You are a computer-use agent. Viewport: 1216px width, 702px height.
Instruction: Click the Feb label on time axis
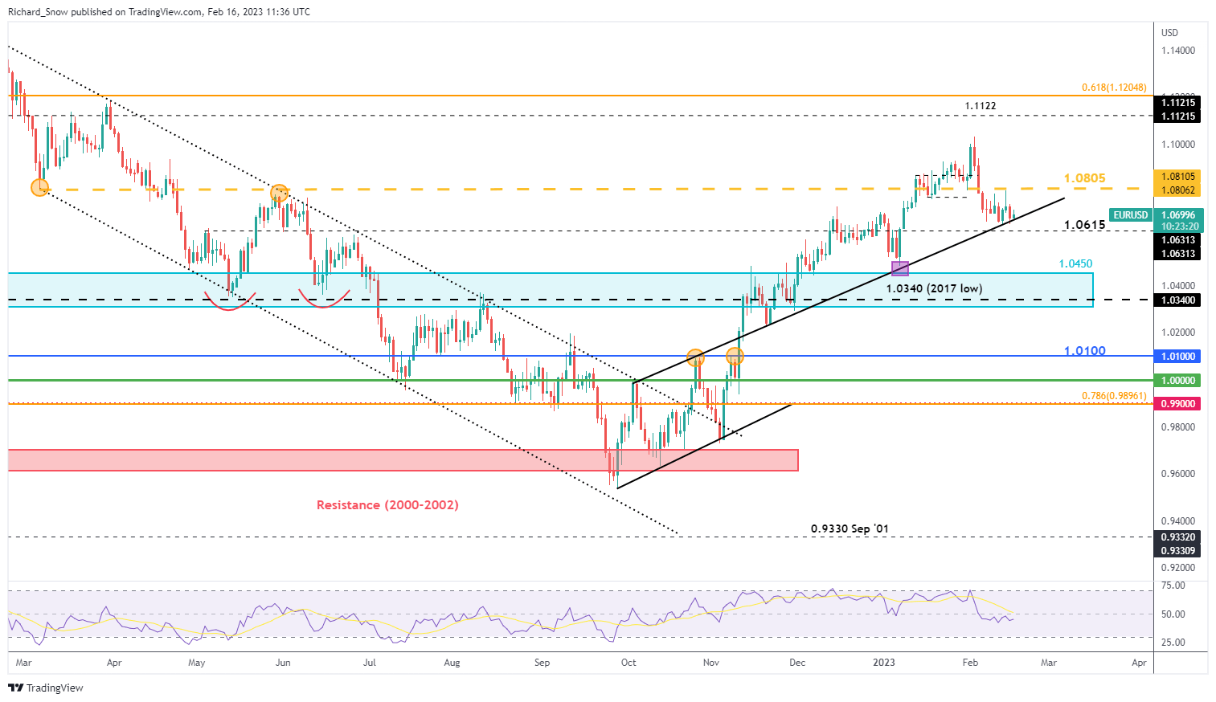coord(970,663)
